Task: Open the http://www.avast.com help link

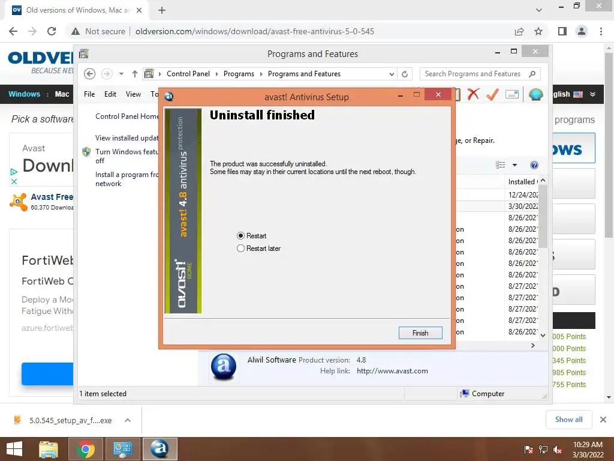Action: [392, 371]
